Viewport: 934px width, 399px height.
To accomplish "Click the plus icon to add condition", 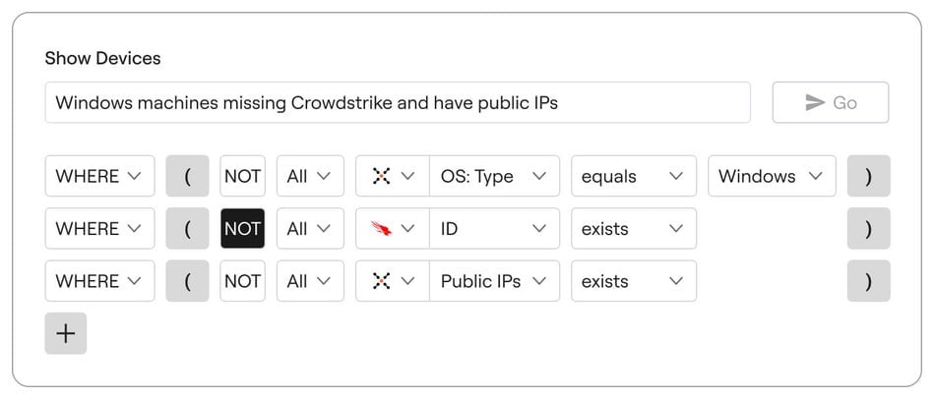I will coord(65,333).
